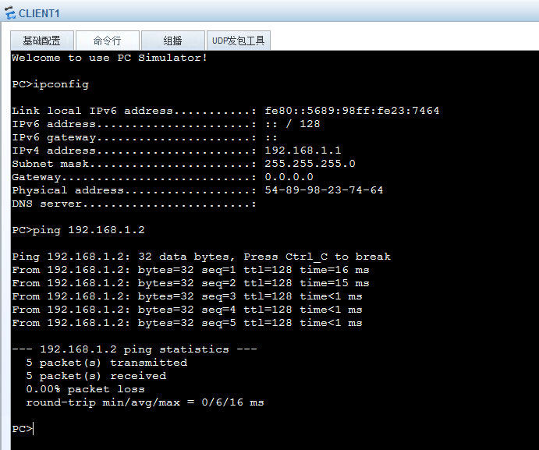Click the 'Press Ctrl_C to break' line

(x=201, y=257)
